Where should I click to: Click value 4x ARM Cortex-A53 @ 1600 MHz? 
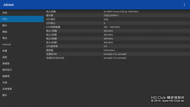coord(121,12)
